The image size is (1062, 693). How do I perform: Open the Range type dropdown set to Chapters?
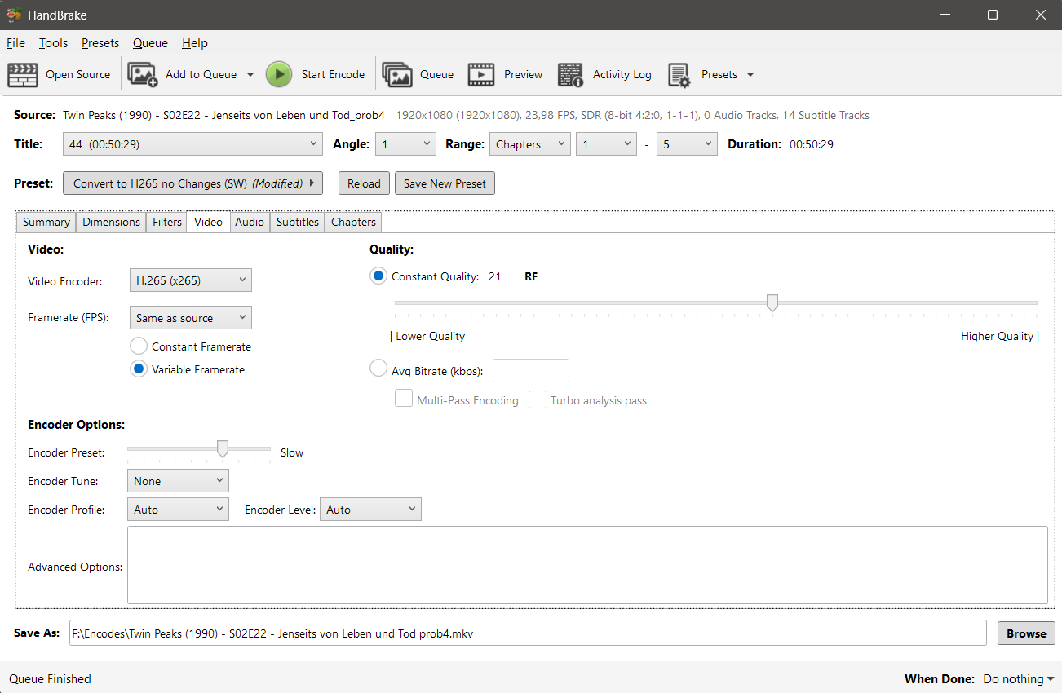(529, 144)
